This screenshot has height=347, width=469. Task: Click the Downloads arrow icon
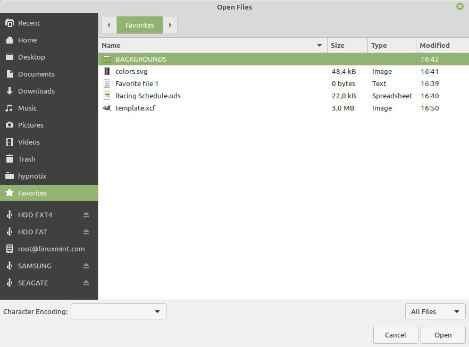[x=10, y=91]
